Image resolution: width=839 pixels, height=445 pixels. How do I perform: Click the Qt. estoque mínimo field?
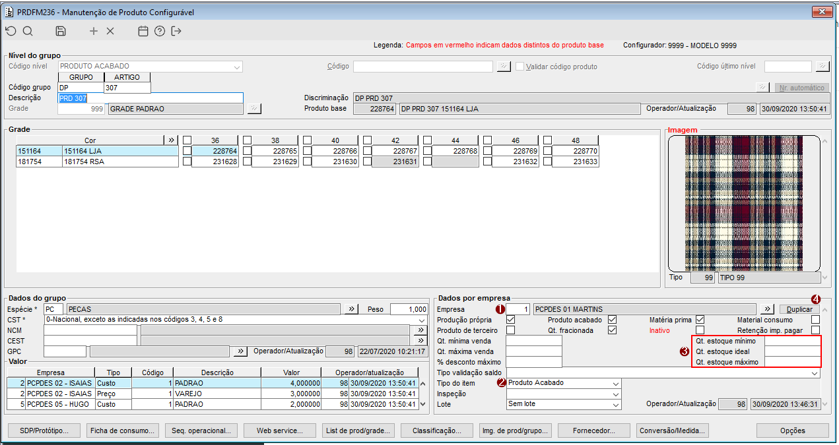pos(792,341)
